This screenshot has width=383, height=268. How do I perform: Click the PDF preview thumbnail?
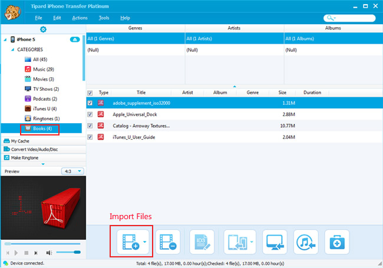pos(44,208)
